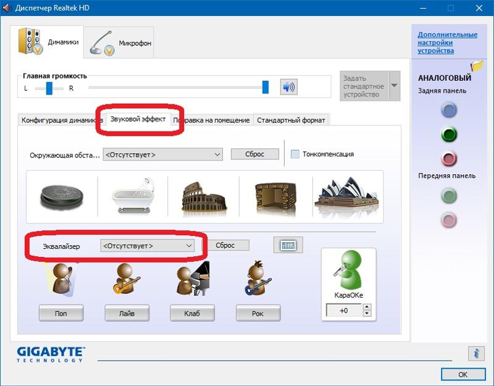
Task: Apply the Поп equalizer preset
Action: coord(61,313)
